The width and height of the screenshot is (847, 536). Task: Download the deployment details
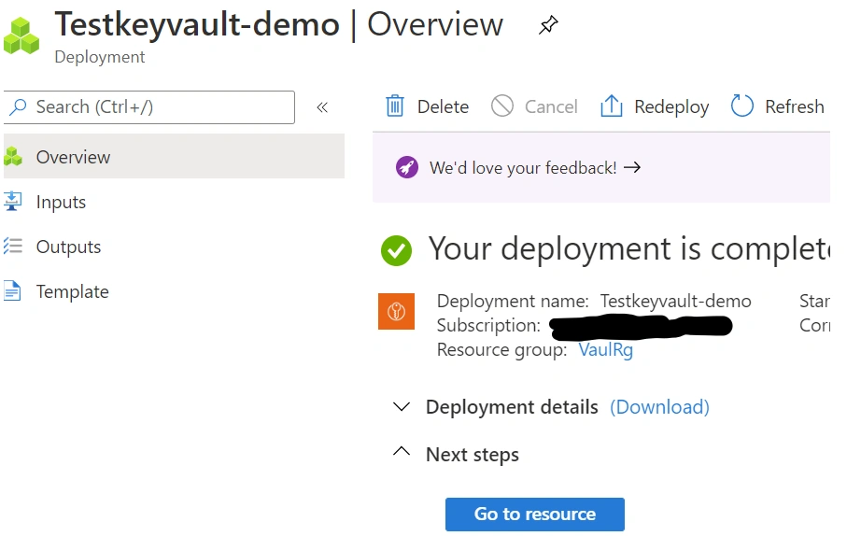659,407
